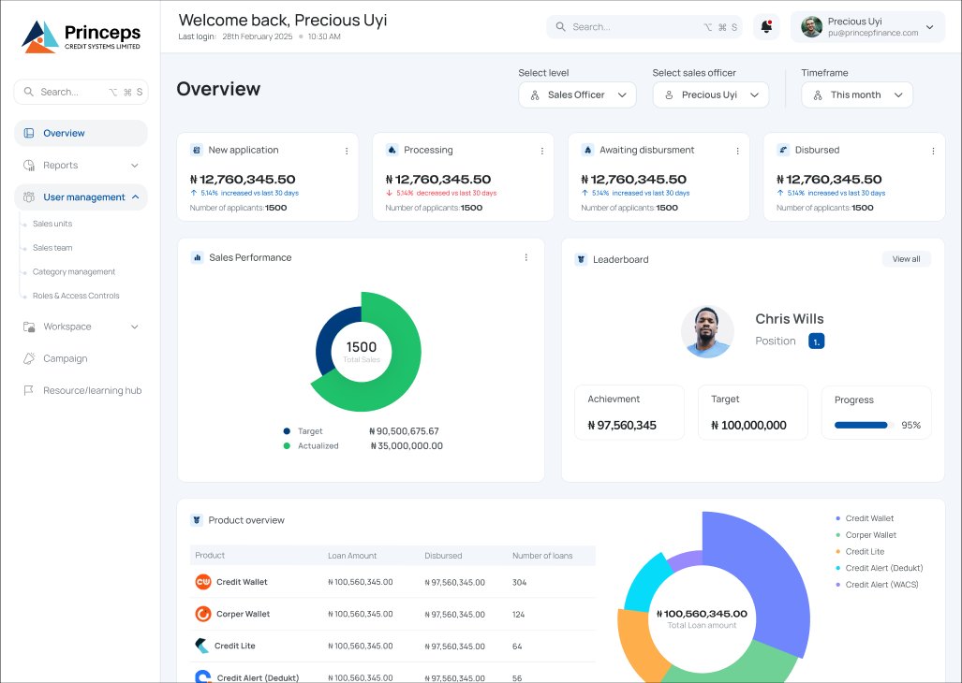Image resolution: width=962 pixels, height=683 pixels.
Task: Click Chris Wills profile photo
Action: click(x=707, y=331)
